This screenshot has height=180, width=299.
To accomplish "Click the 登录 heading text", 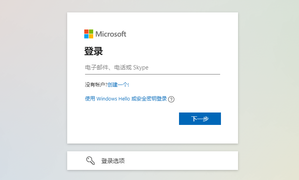I will click(x=94, y=51).
